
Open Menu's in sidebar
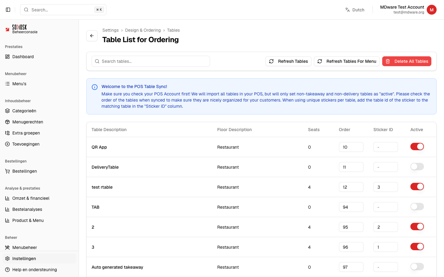[x=39, y=84]
